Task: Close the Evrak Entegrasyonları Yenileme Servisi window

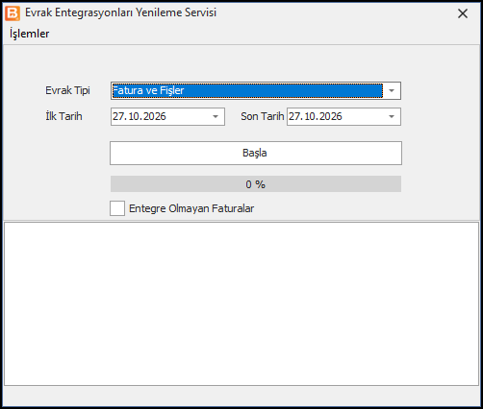Action: [463, 13]
